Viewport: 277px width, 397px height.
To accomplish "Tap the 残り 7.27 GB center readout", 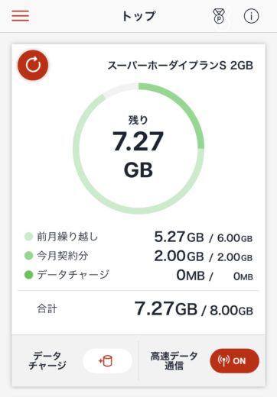I will [138, 147].
